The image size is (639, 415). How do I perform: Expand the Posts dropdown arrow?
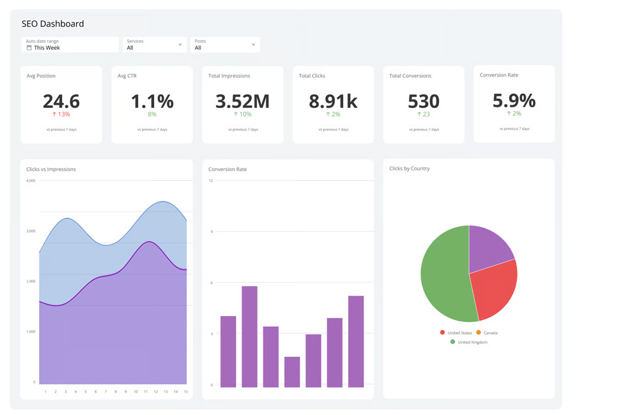point(254,45)
